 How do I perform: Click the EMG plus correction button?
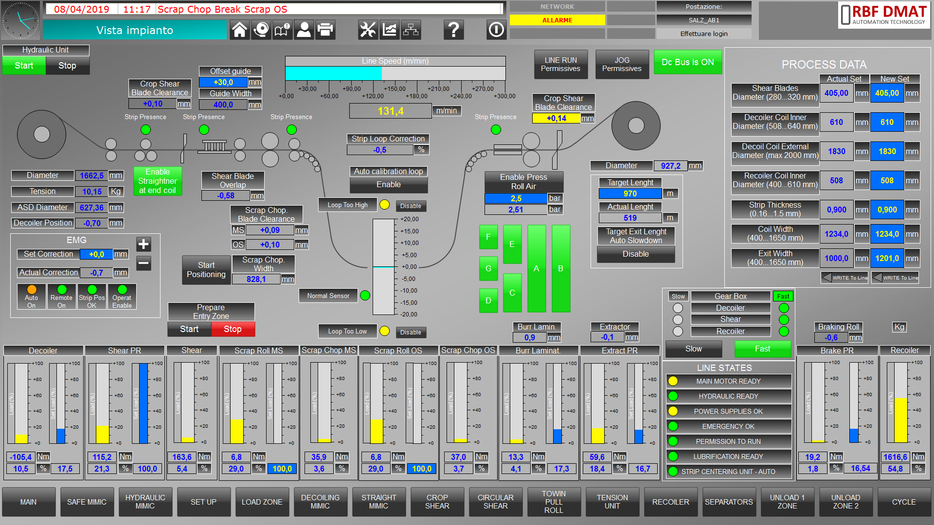pos(144,244)
